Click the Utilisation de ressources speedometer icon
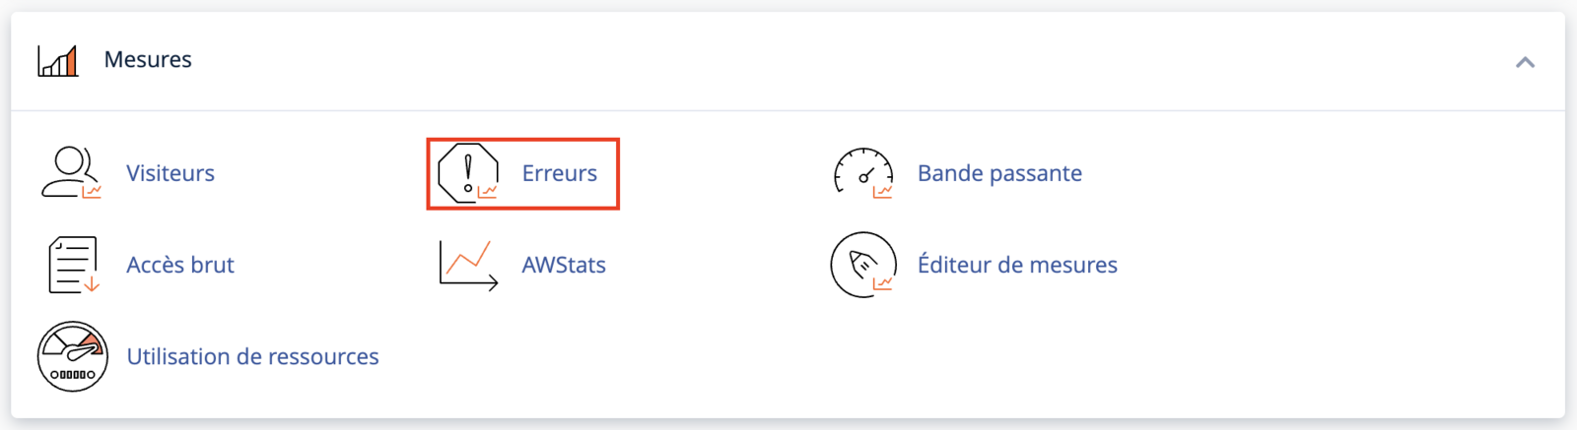Image resolution: width=1577 pixels, height=430 pixels. point(72,356)
